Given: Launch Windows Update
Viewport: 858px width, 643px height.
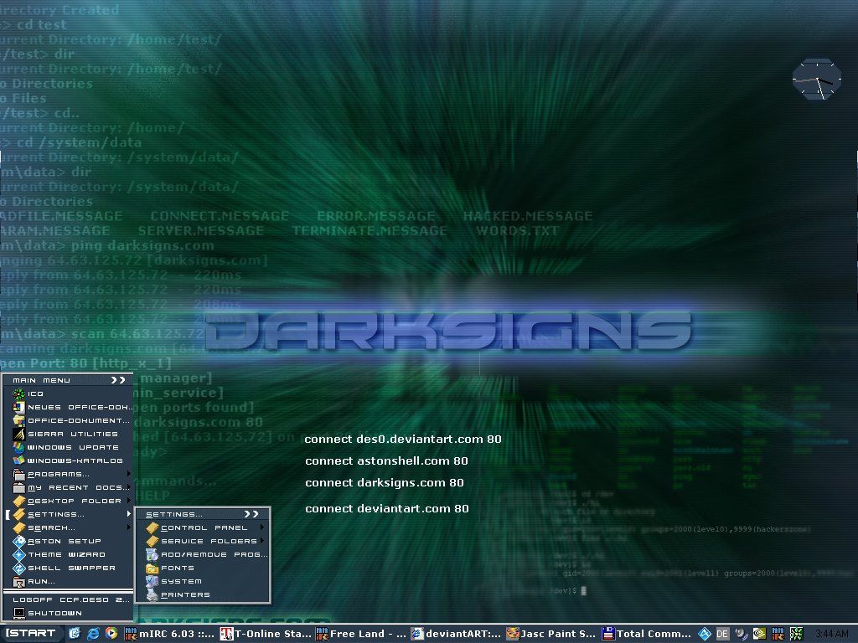Looking at the screenshot, I should [68, 447].
